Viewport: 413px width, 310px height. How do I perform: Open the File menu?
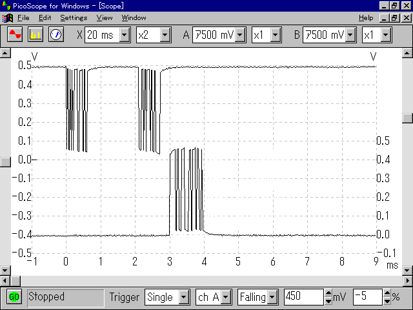click(x=23, y=18)
